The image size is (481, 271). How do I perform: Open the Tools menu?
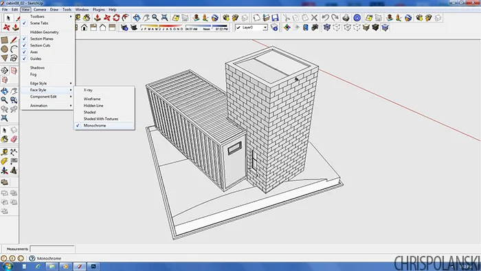tap(67, 10)
